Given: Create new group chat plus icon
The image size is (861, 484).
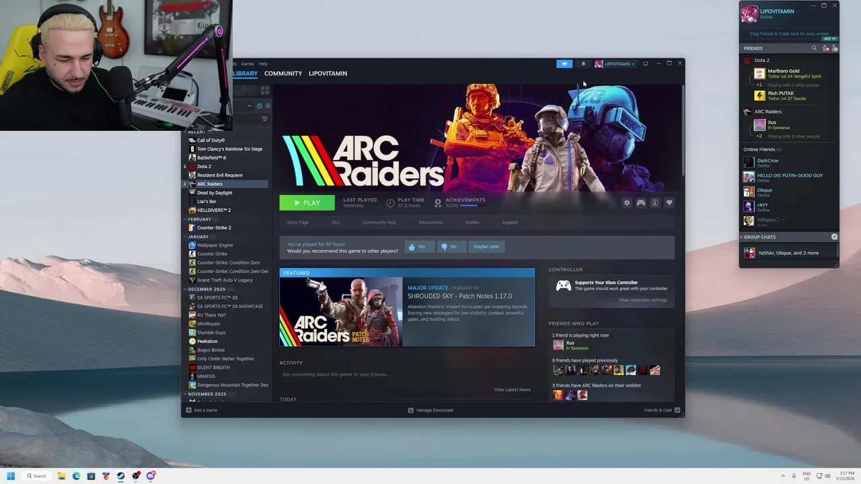Looking at the screenshot, I should [x=835, y=237].
